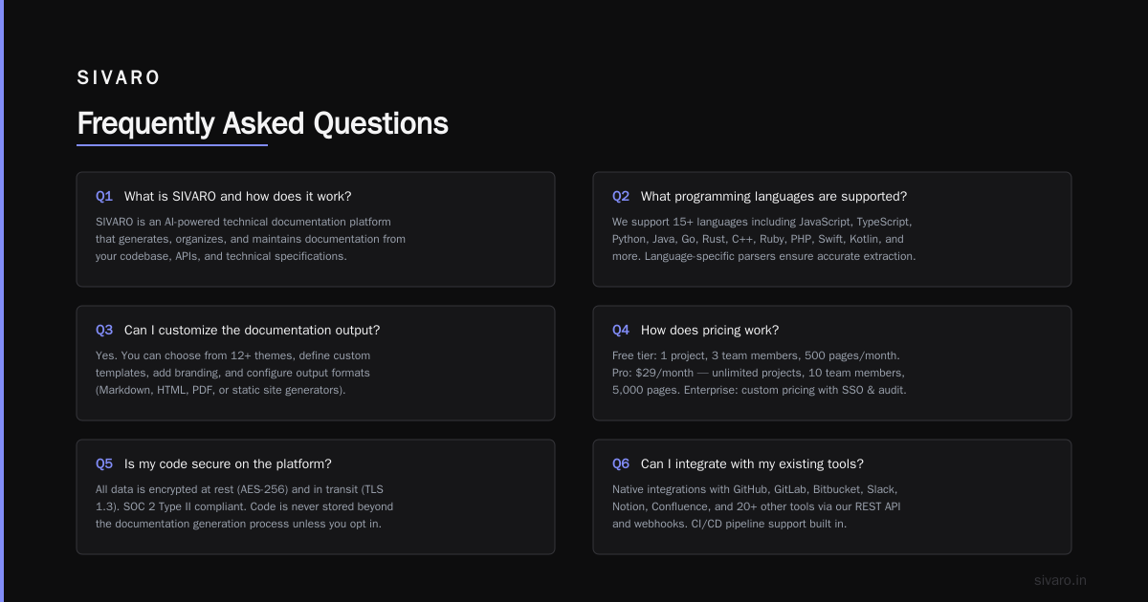Select the Frequently Asked Questions heading
The height and width of the screenshot is (602, 1148).
(262, 123)
